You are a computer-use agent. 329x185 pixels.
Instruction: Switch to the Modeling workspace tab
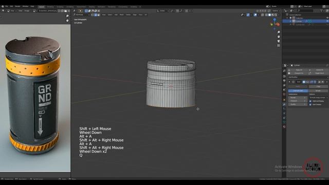coord(50,7)
